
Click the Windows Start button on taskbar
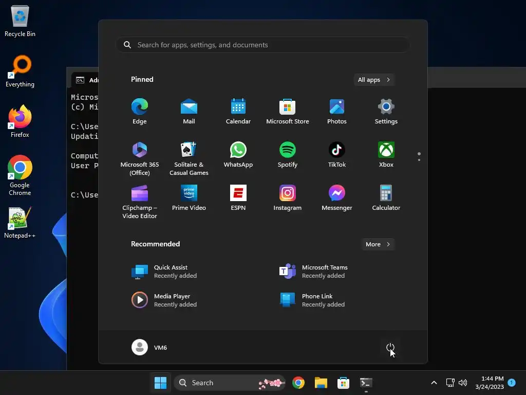[x=160, y=383]
